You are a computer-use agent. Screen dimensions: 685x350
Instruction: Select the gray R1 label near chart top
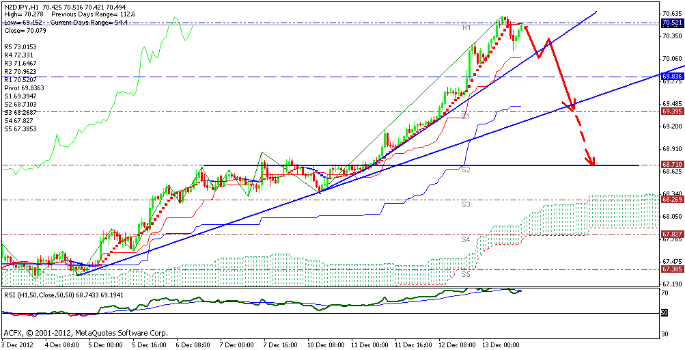pos(467,28)
